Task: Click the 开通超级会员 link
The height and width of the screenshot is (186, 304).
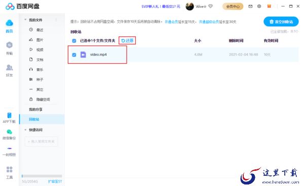Action: (x=209, y=22)
